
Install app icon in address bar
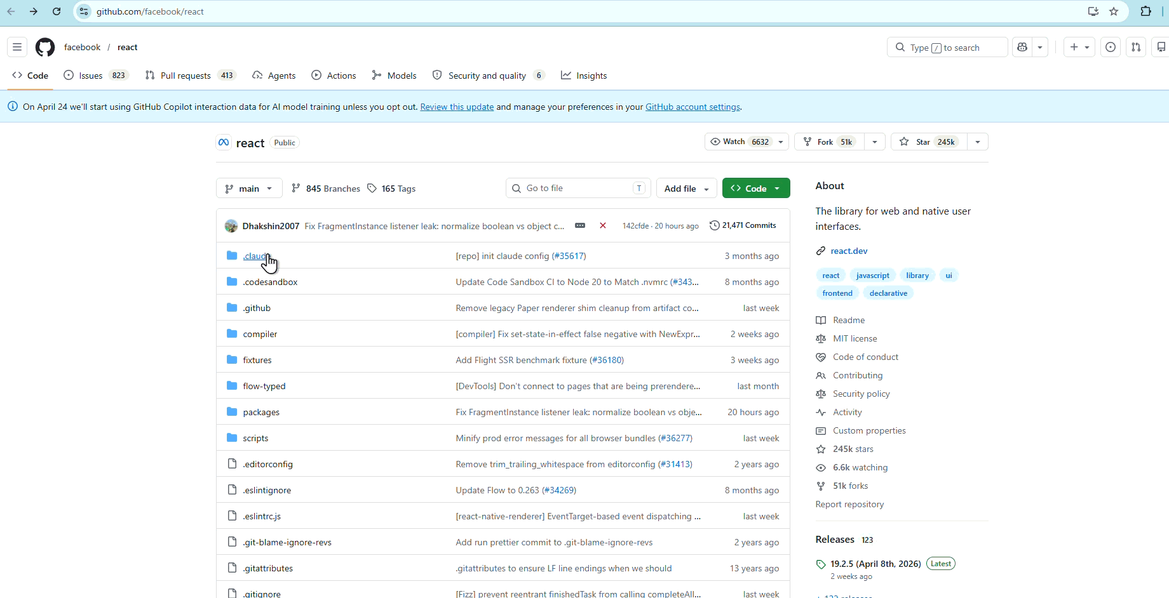coord(1093,11)
